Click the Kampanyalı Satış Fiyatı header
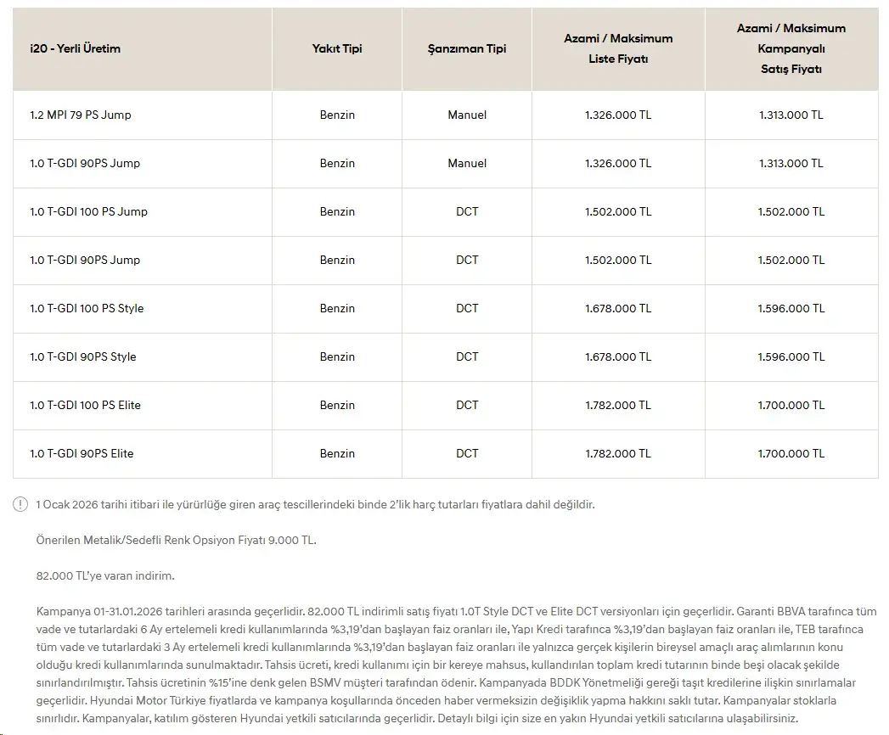Image resolution: width=889 pixels, height=735 pixels. (791, 48)
